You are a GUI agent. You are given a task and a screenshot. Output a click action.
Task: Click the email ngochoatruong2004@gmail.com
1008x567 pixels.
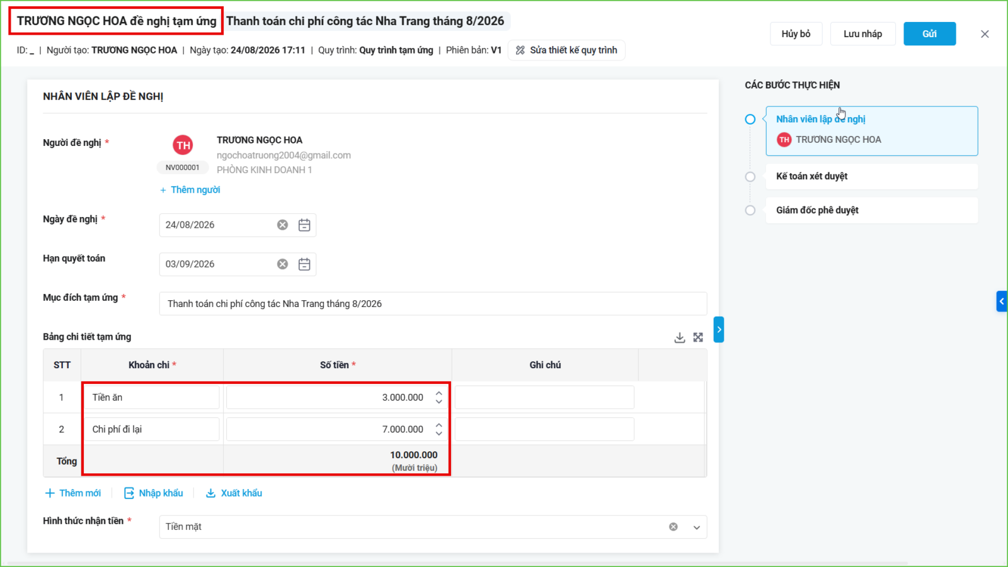point(283,155)
